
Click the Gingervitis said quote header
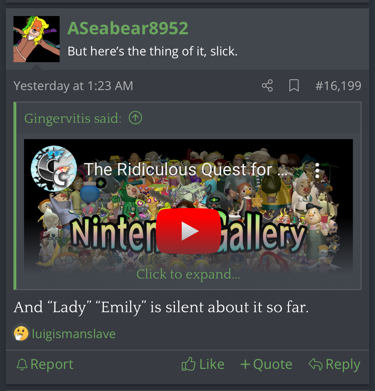[x=73, y=118]
